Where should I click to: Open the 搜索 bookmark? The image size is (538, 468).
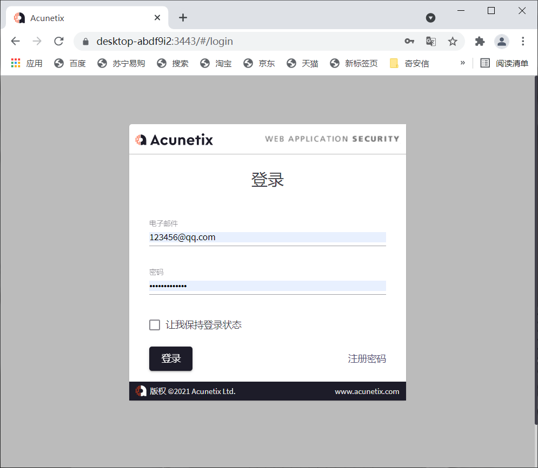point(172,63)
